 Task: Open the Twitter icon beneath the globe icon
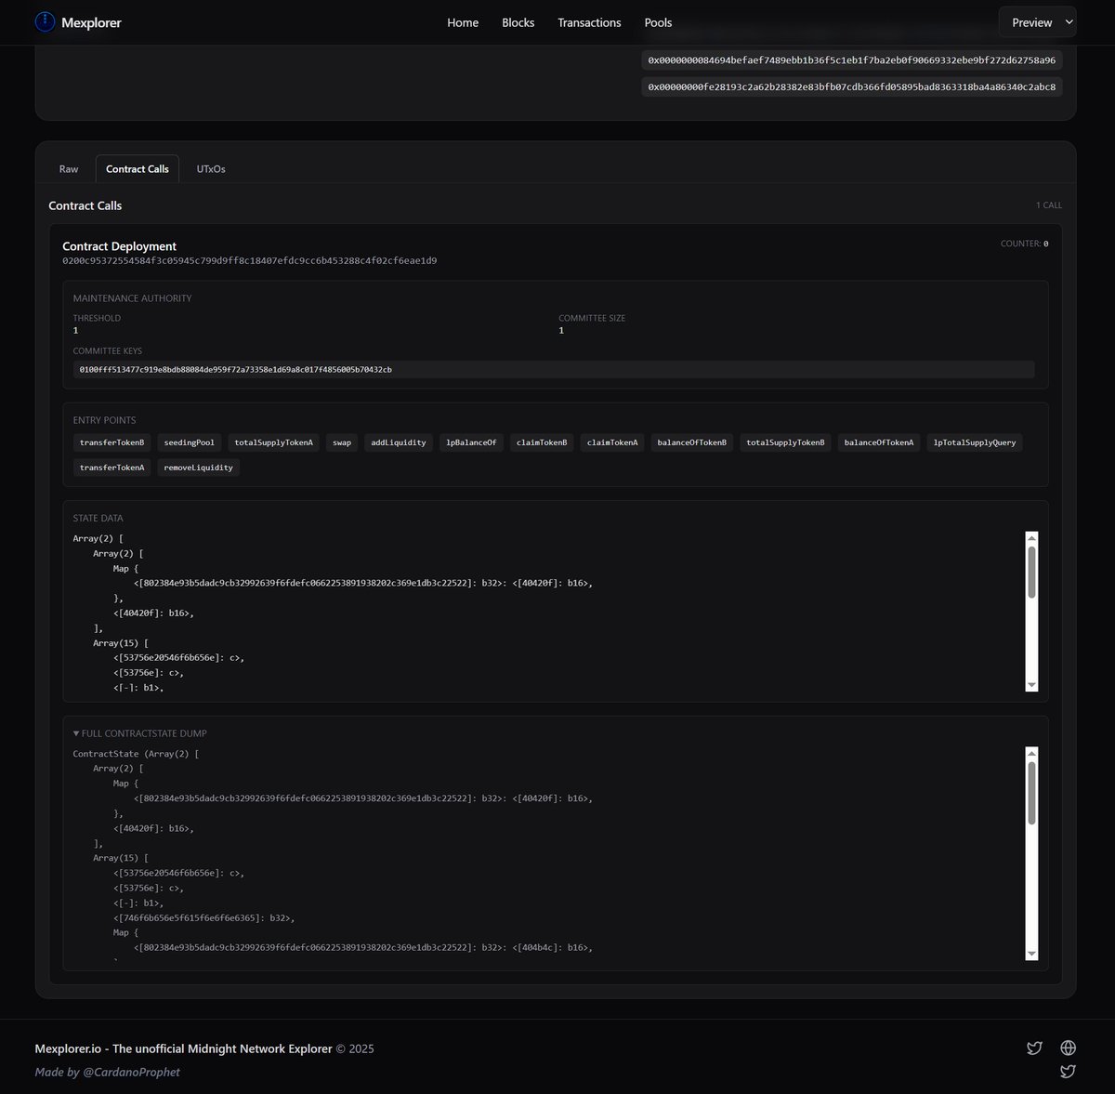tap(1069, 1072)
